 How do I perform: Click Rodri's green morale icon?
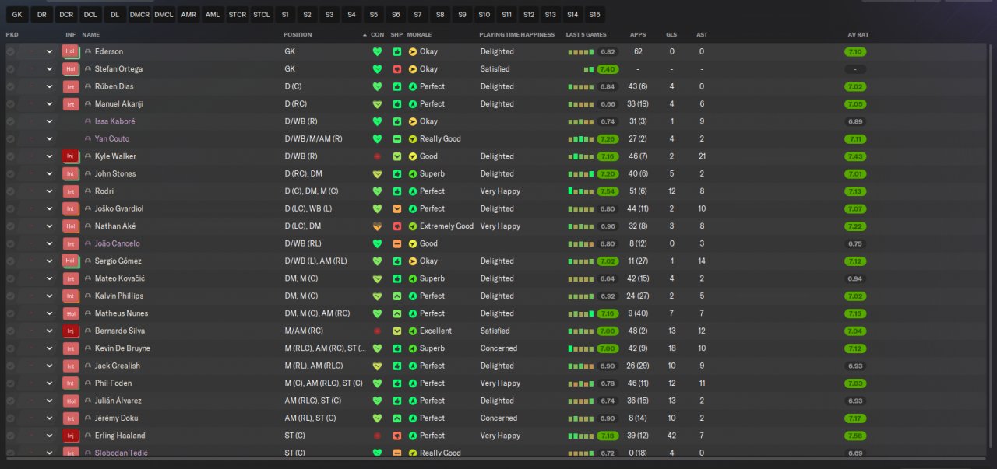pyautogui.click(x=413, y=191)
